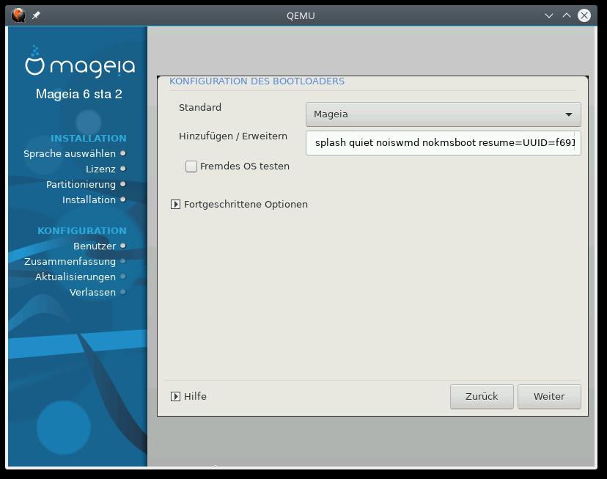The width and height of the screenshot is (607, 479).
Task: Click the Standard label
Action: pos(200,107)
